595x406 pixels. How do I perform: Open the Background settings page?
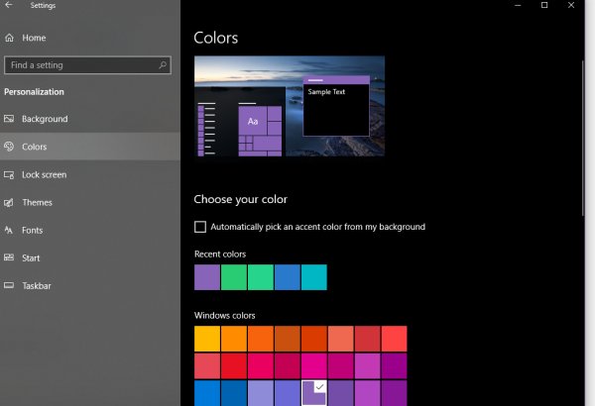[x=90, y=119]
